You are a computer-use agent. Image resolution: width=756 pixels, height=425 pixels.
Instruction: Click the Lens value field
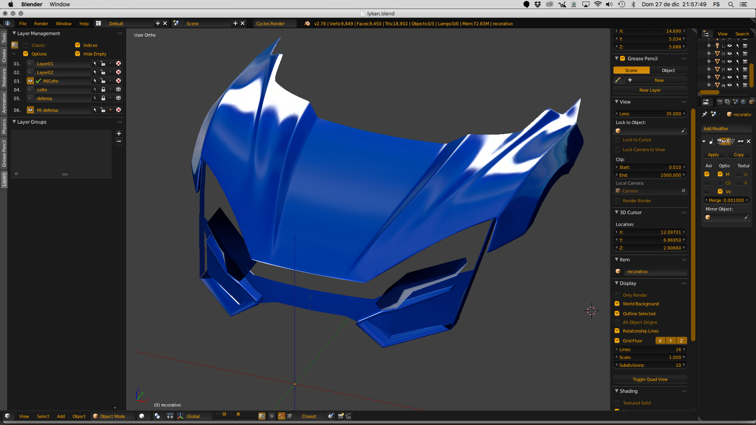coord(650,114)
